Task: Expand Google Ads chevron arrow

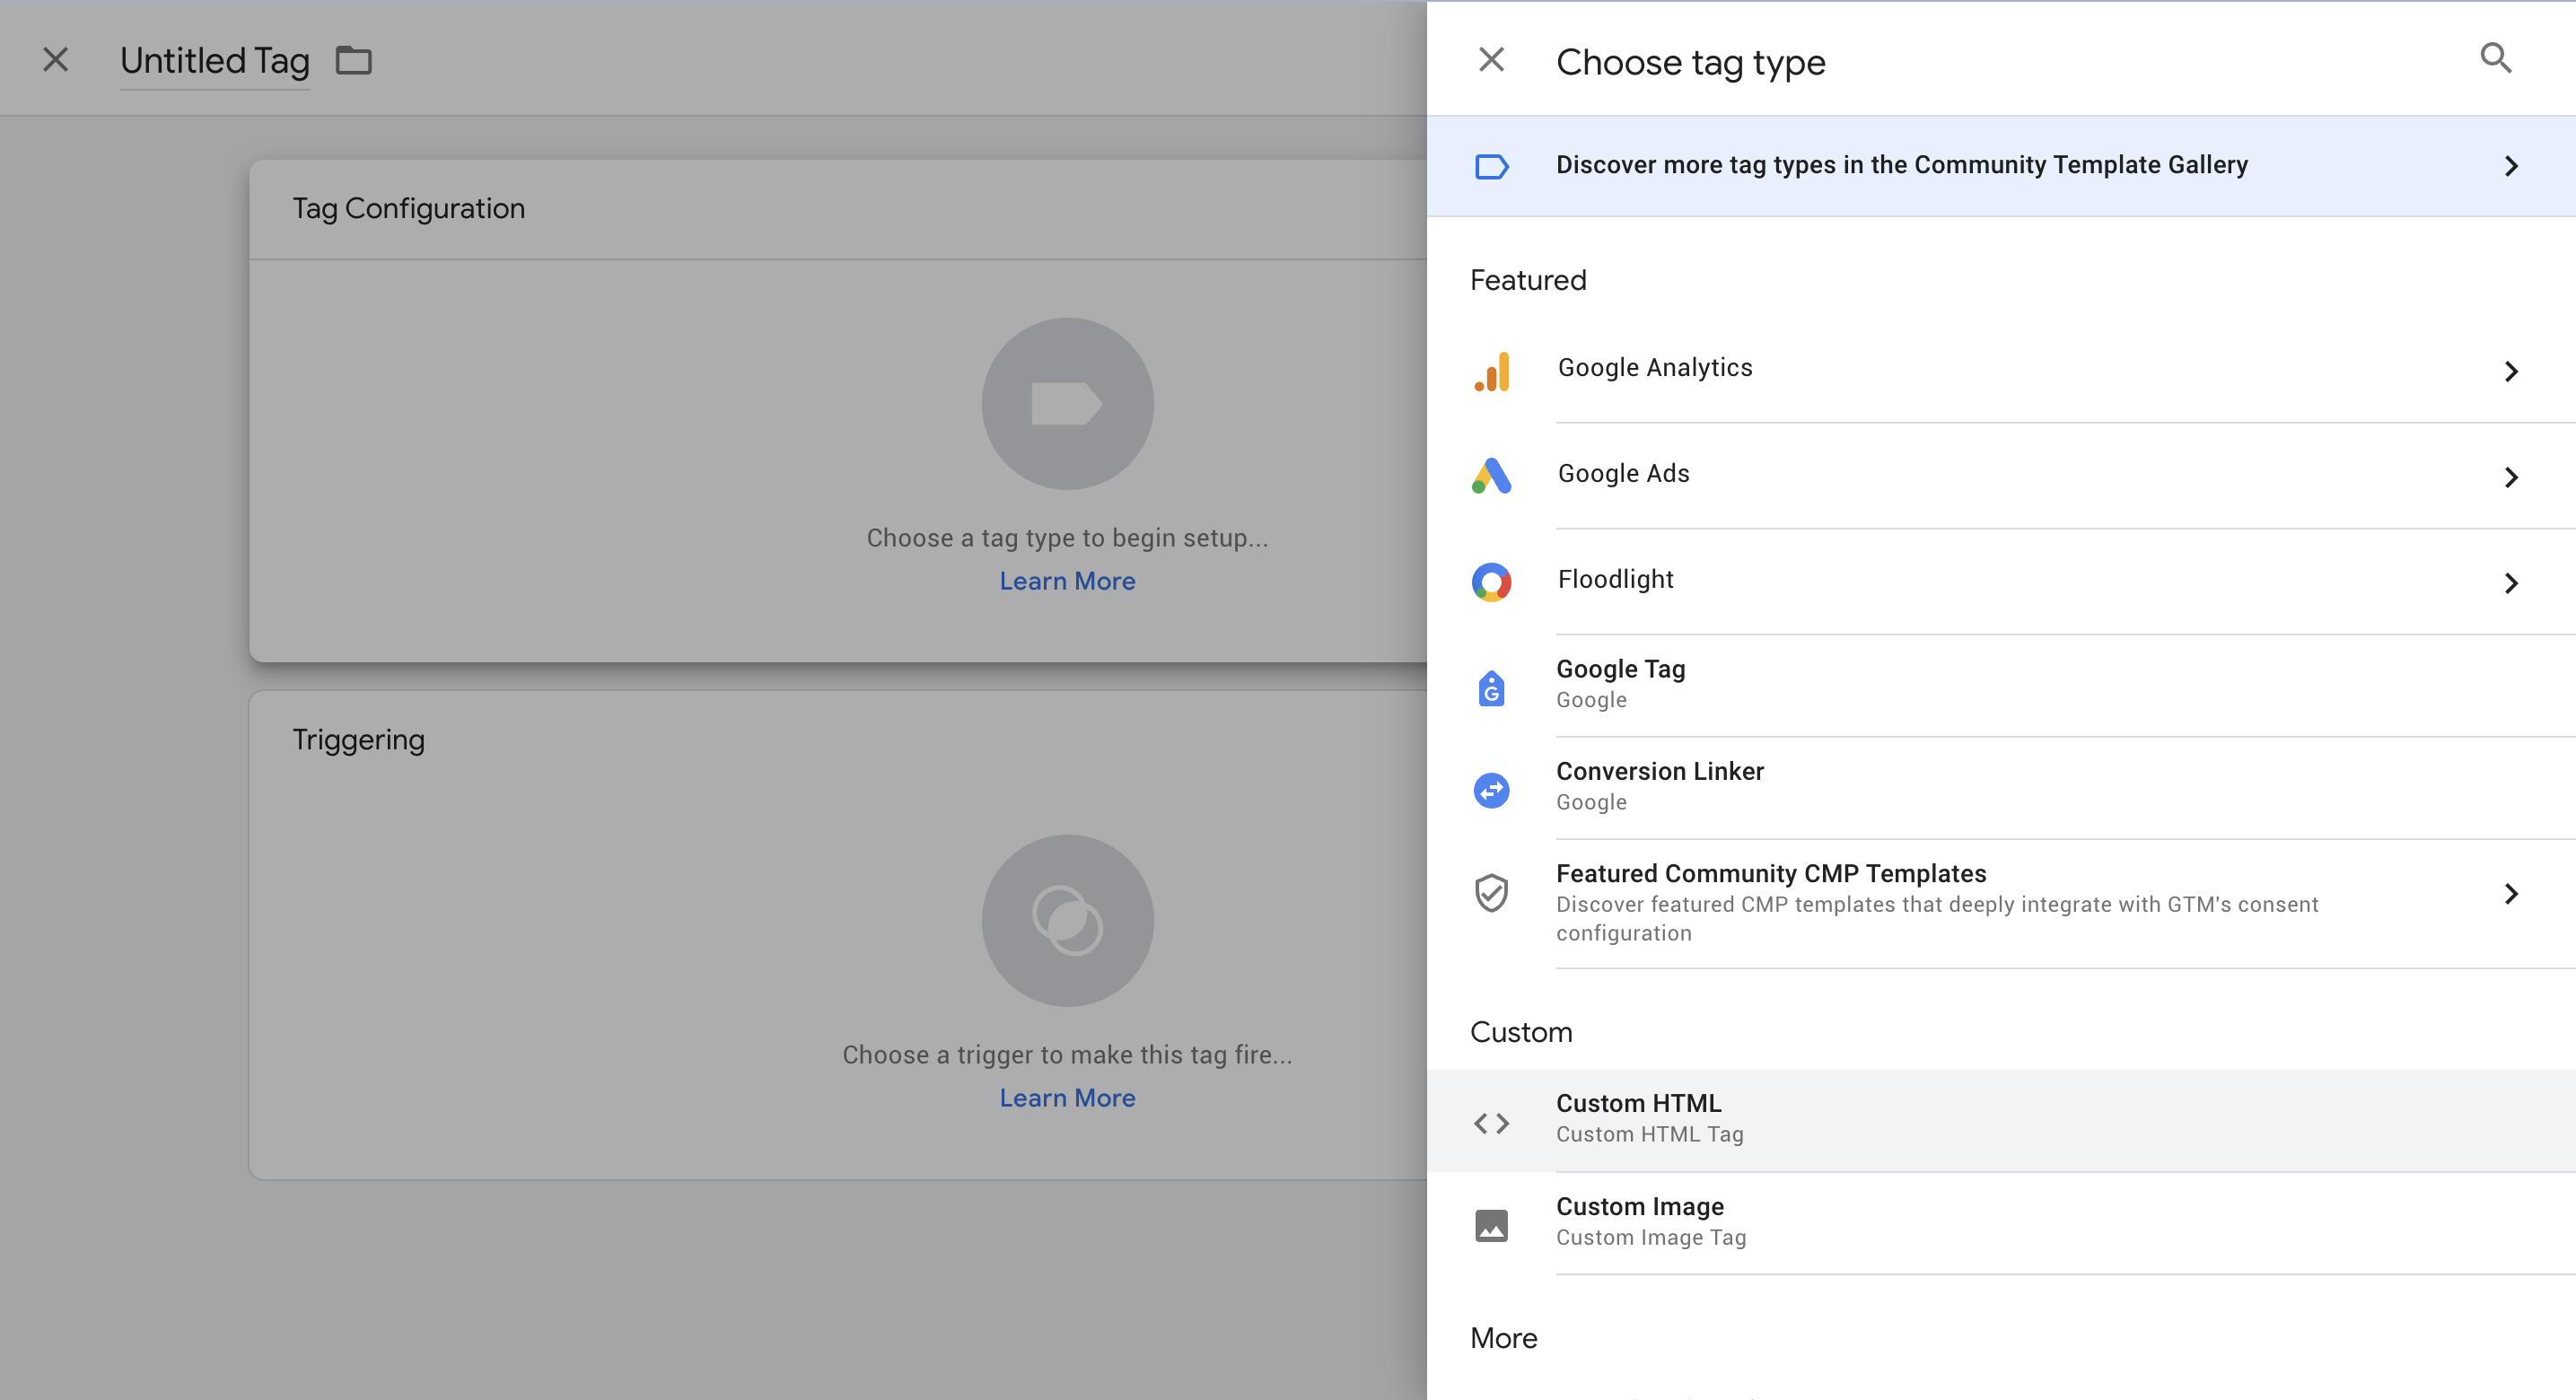Action: point(2510,477)
